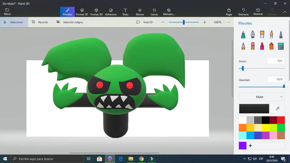The width and height of the screenshot is (290, 163).
Task: Open the Formas 2D tab
Action: coord(82,12)
